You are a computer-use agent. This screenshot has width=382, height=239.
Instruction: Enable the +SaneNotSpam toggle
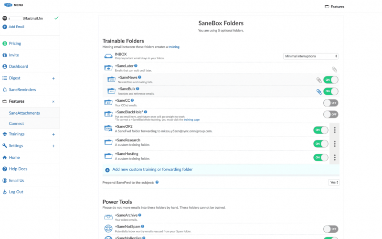[x=330, y=229]
